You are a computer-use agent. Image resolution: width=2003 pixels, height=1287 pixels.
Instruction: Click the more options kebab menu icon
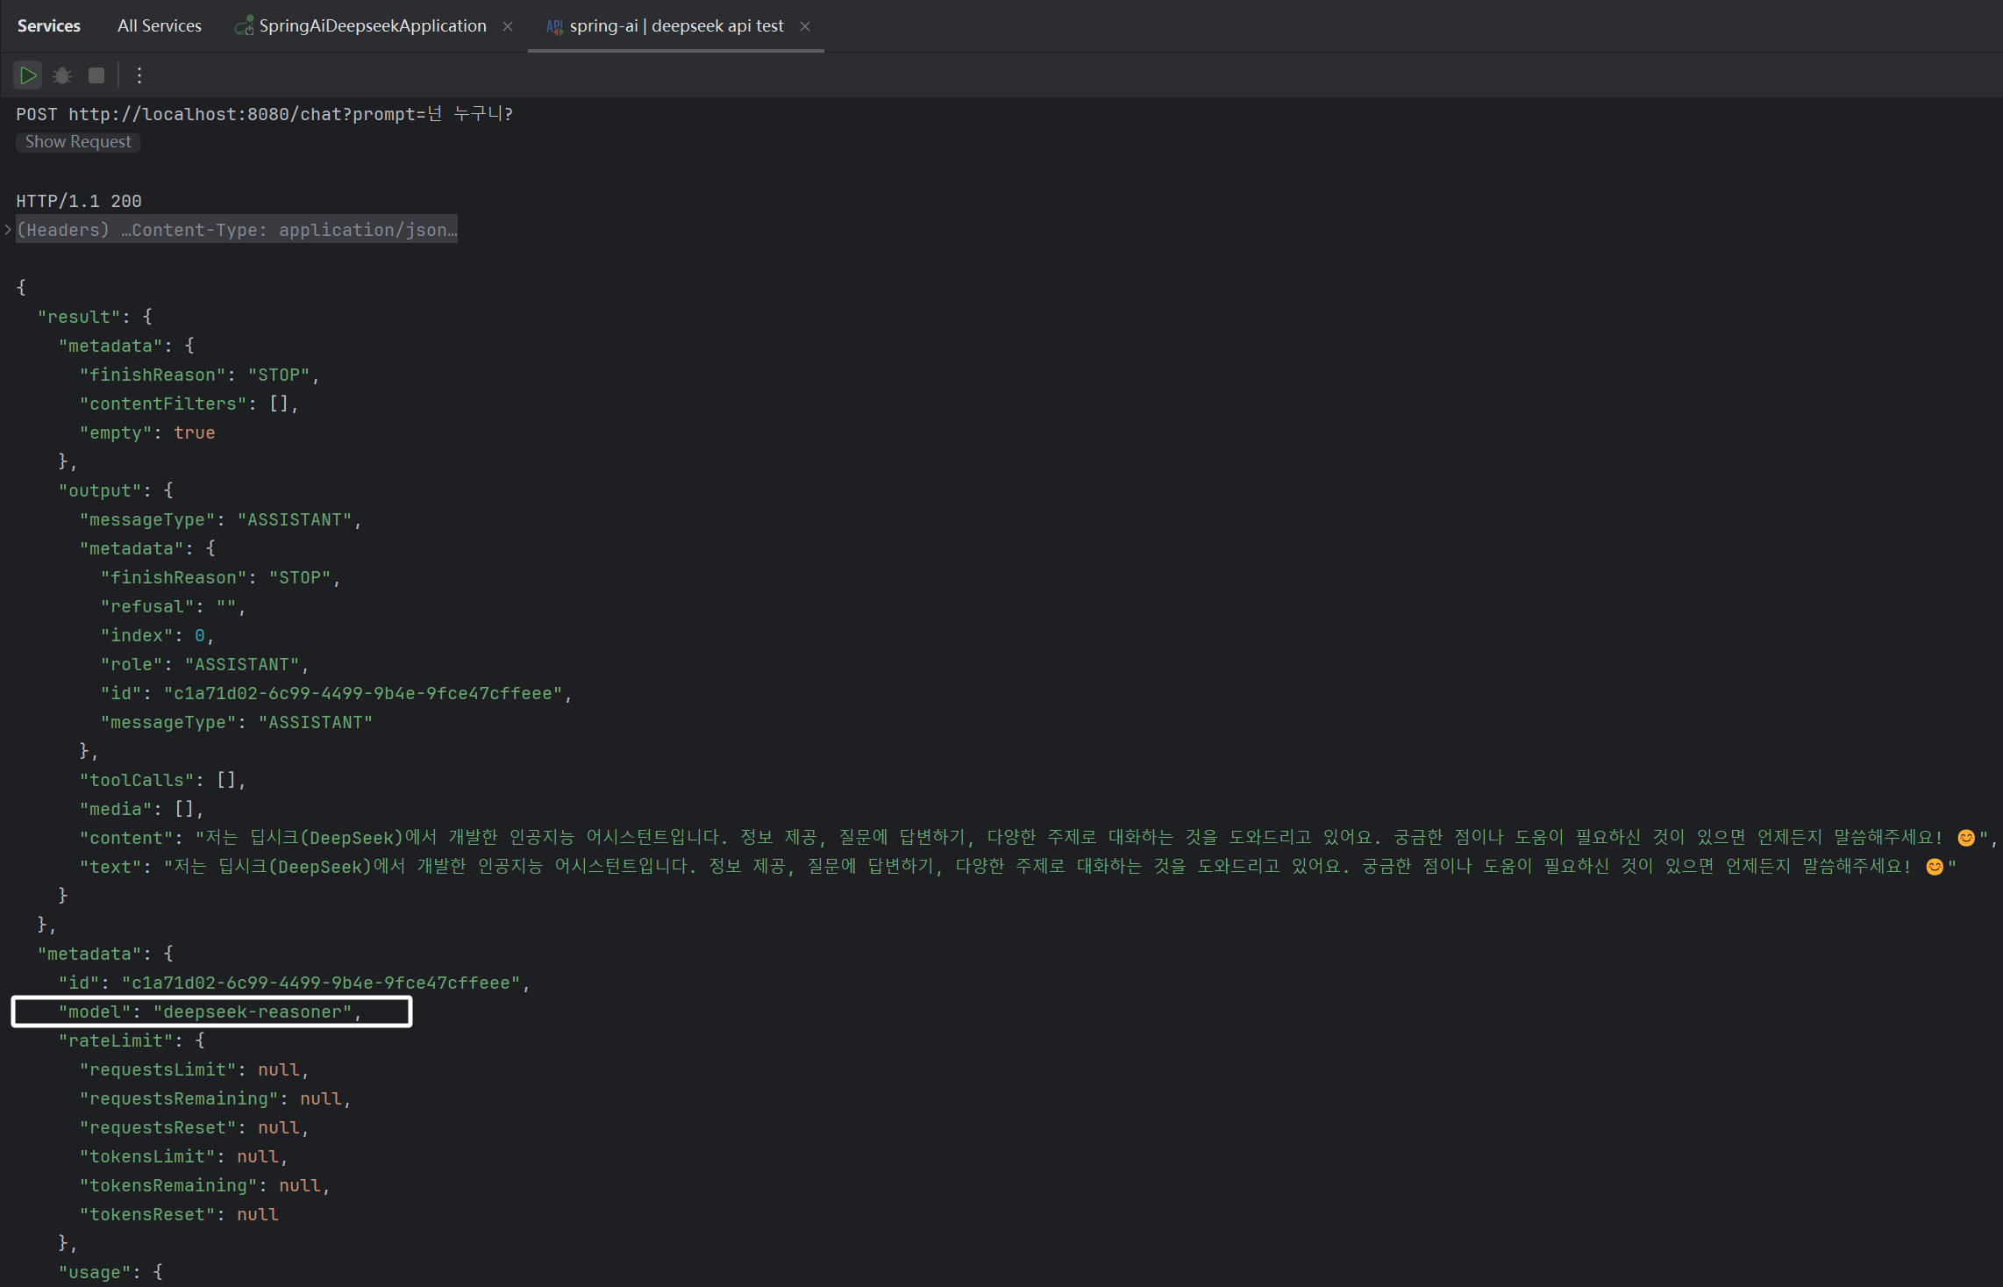pyautogui.click(x=139, y=75)
